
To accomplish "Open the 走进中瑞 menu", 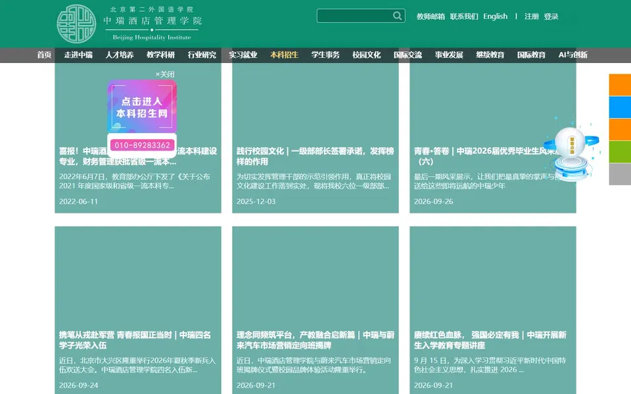I will click(78, 55).
